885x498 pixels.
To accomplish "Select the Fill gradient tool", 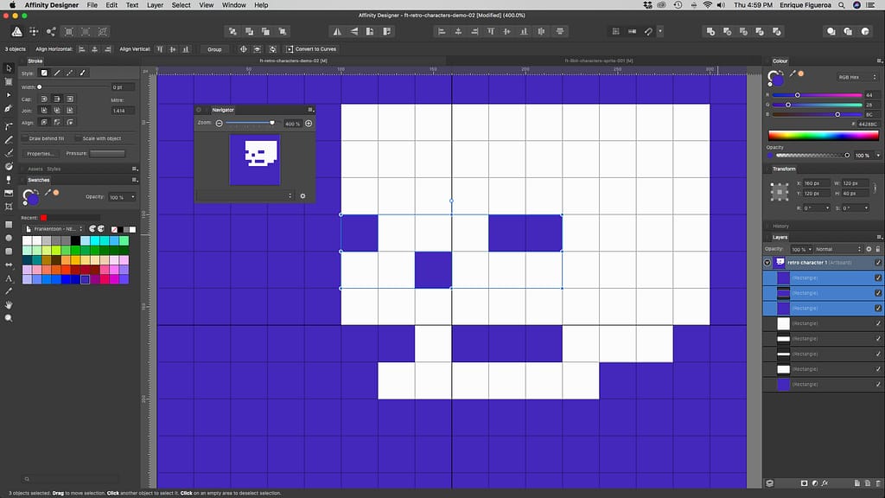I will [9, 166].
